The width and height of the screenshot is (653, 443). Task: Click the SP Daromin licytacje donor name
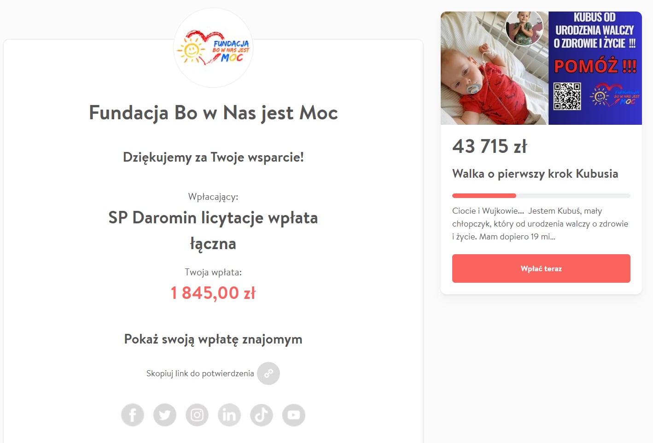coord(213,230)
